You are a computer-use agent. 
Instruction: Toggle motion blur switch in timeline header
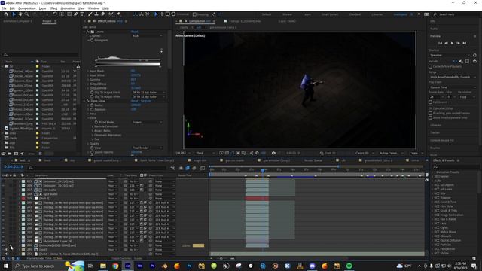click(194, 168)
